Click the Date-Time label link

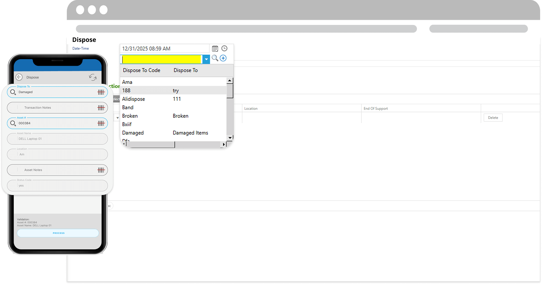tap(80, 48)
